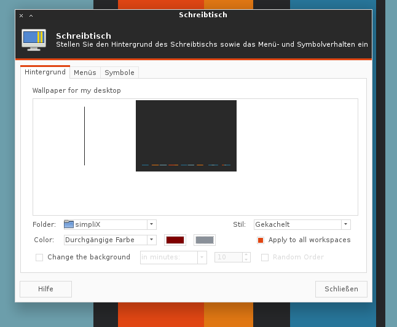Click the desktop monitor icon in header
The image size is (397, 327).
coord(34,39)
